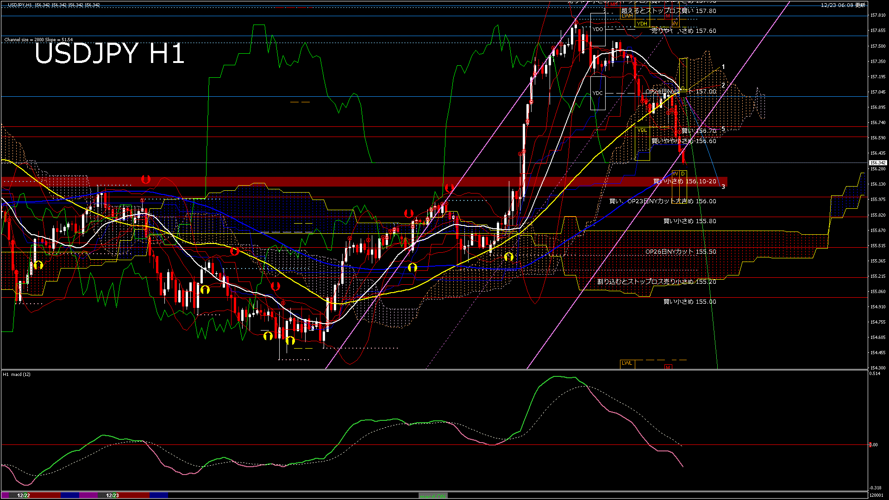This screenshot has width=889, height=500.
Task: Click the H1 macd (12) indicator label
Action: point(17,374)
